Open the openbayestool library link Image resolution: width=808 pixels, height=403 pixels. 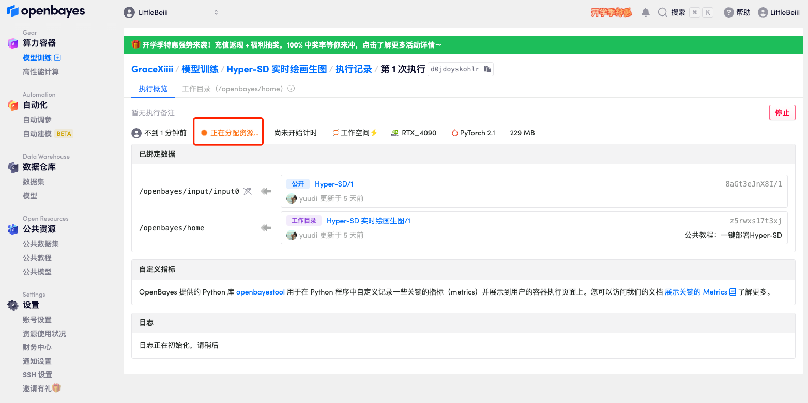click(x=260, y=292)
